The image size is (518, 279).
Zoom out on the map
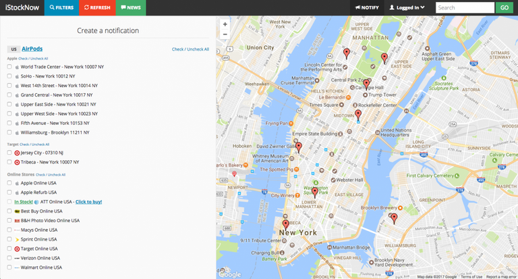225,34
